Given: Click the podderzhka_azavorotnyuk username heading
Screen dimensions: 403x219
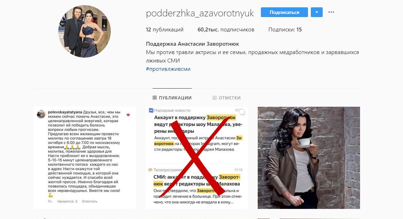Looking at the screenshot, I should 200,13.
